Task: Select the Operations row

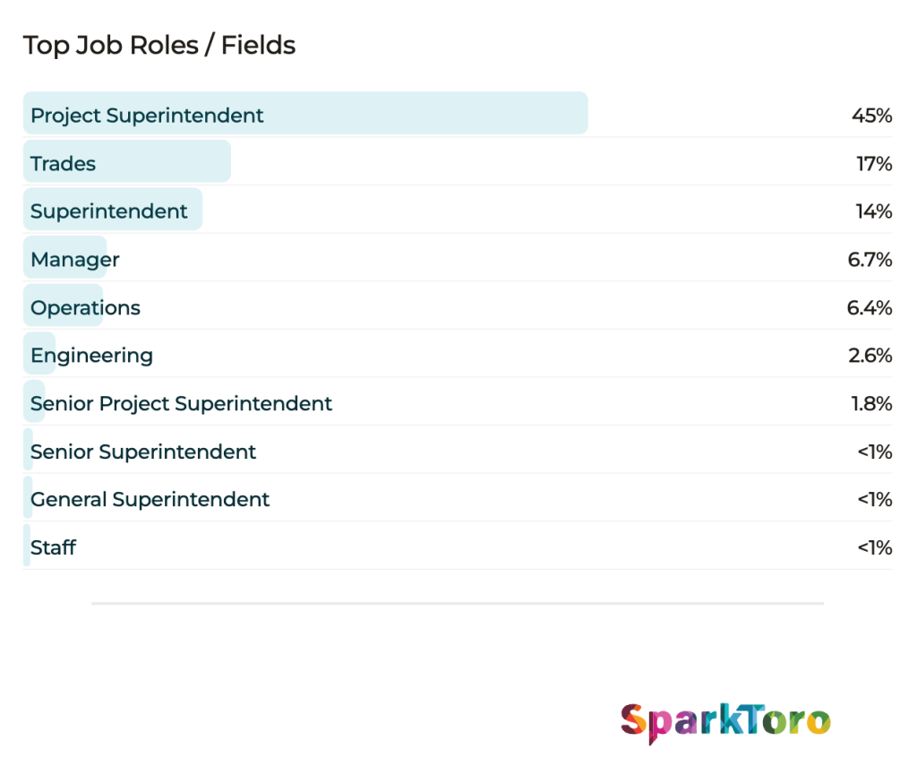Action: click(x=458, y=306)
